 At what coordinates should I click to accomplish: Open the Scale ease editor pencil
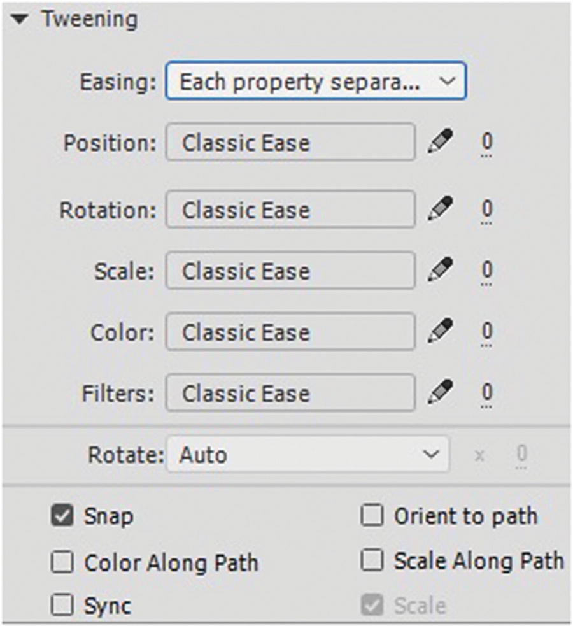pyautogui.click(x=441, y=270)
